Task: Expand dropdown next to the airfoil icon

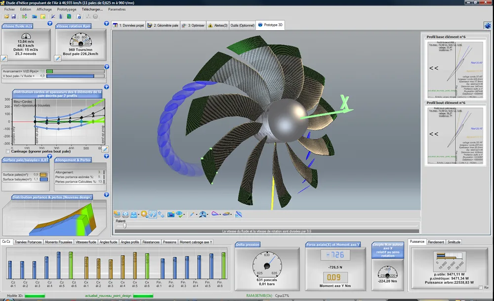Action: (x=220, y=215)
